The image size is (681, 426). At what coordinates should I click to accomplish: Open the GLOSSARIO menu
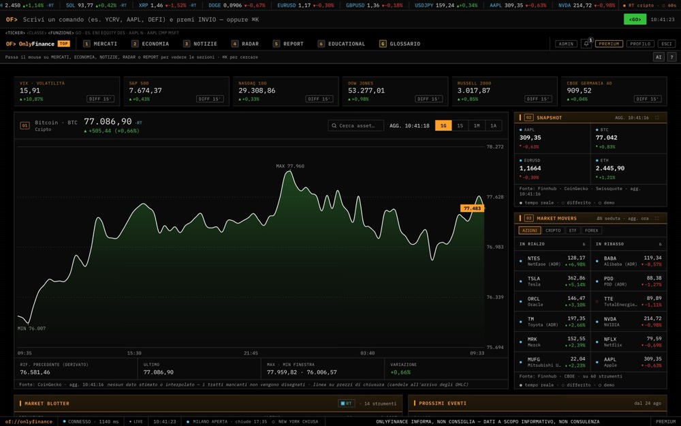(400, 44)
